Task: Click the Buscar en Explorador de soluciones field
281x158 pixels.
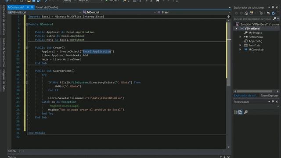Action: (x=253, y=19)
